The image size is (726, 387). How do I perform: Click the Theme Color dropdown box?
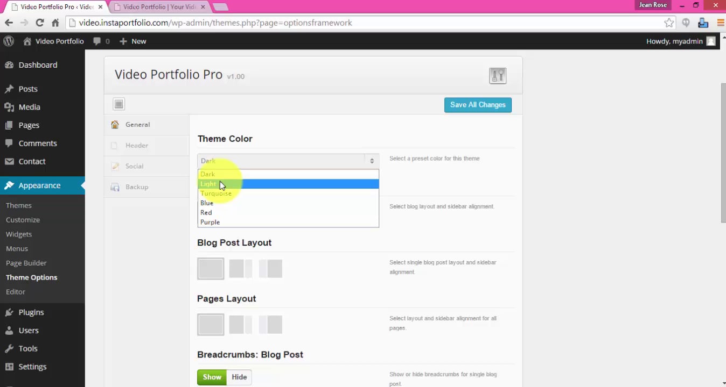(x=288, y=161)
